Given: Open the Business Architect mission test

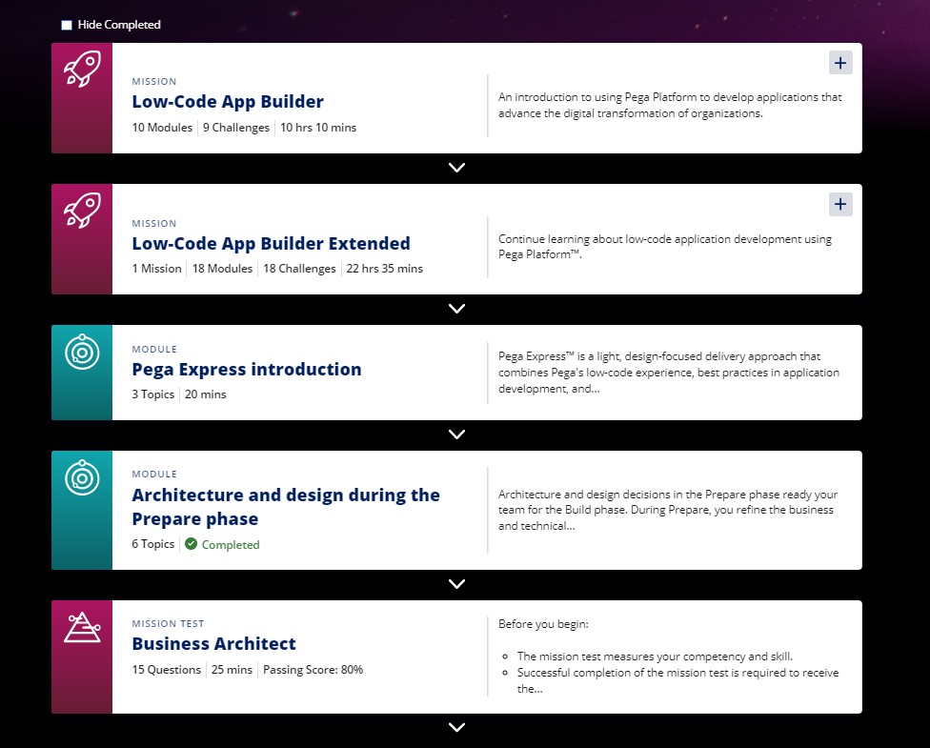Looking at the screenshot, I should [213, 643].
